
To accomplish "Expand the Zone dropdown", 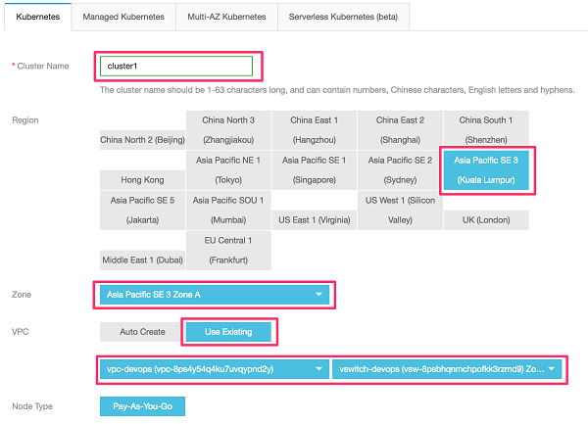I will [x=215, y=293].
